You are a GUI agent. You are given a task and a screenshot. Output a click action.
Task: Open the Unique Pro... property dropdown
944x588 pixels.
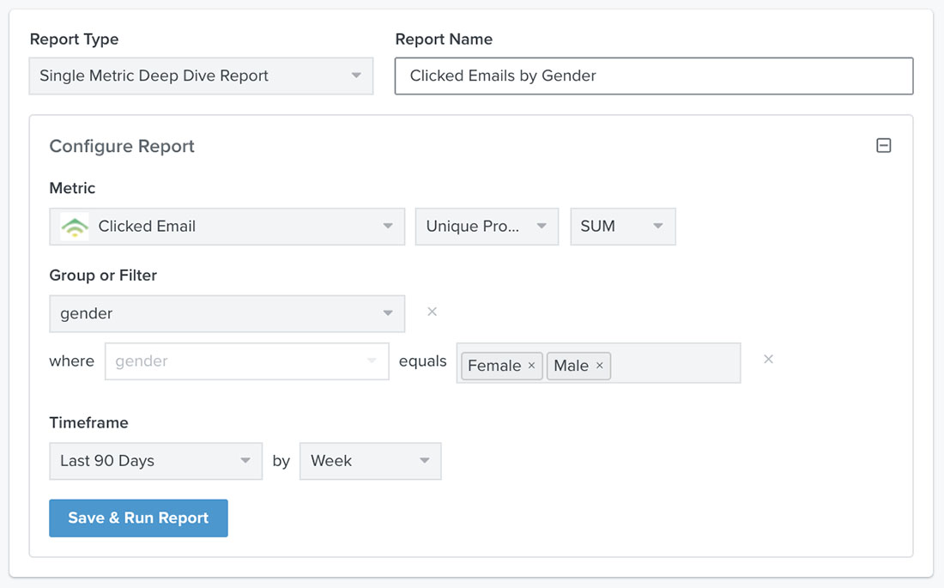pyautogui.click(x=487, y=226)
